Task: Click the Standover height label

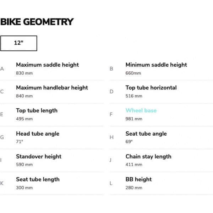Action: point(39,157)
